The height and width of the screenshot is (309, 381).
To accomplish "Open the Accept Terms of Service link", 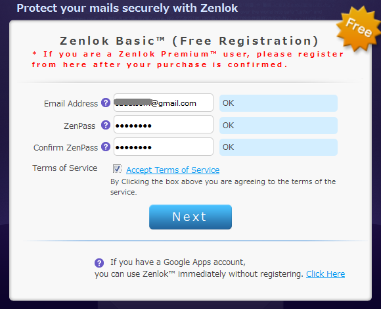I will (173, 170).
